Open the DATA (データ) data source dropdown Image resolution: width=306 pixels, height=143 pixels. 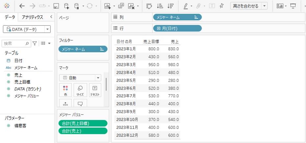(x=27, y=30)
